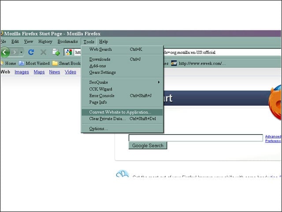
Task: Open the Smart Bookmarks folder
Action: click(x=67, y=63)
